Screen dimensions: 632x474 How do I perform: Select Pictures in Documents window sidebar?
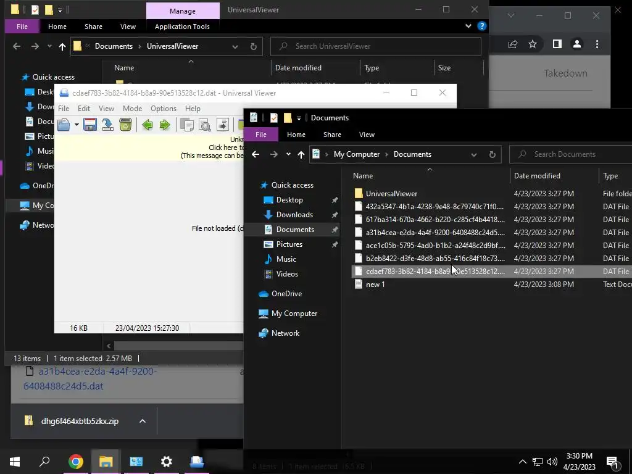[289, 244]
